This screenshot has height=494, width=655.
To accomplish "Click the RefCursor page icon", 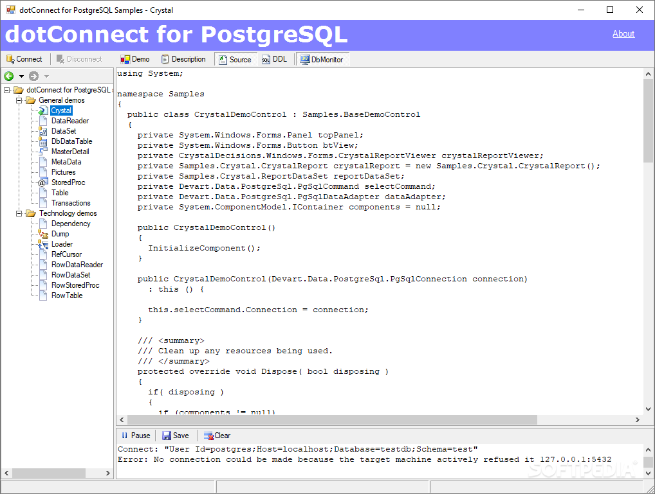I will pos(43,254).
